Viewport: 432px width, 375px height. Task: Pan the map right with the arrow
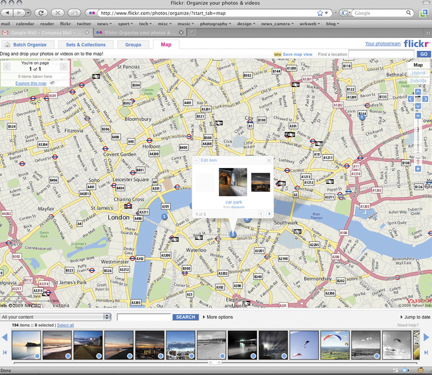[x=425, y=99]
